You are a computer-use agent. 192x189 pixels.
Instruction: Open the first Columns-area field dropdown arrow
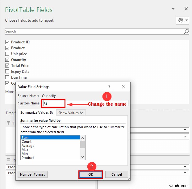click(185, 130)
